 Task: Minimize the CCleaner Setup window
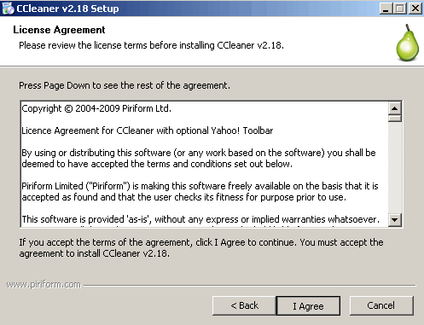[x=386, y=9]
